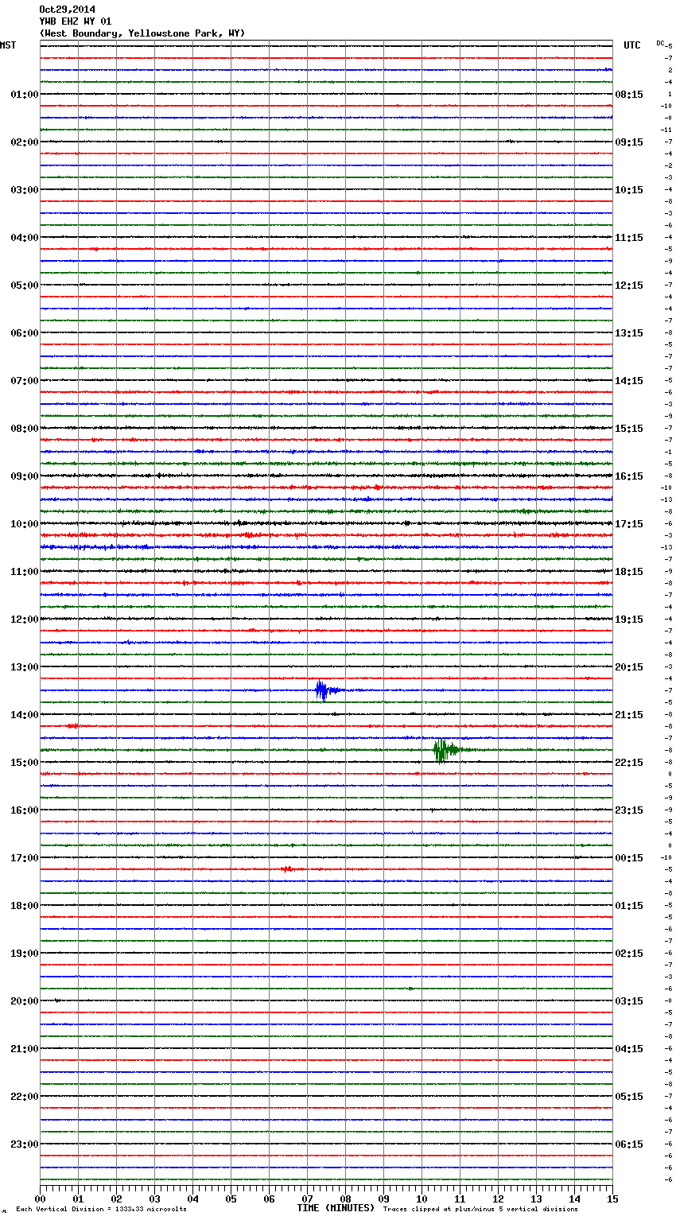Screen dimensions: 676x1220
Task: Select the 22:00 MST time label
Action: [x=25, y=1097]
